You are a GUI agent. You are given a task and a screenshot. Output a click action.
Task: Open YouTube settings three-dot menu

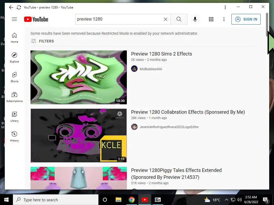(x=224, y=19)
